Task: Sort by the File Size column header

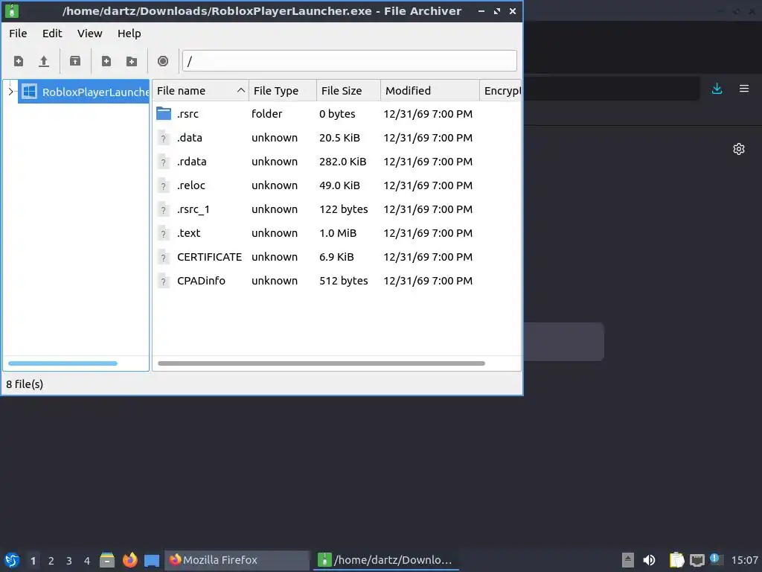Action: pos(348,91)
